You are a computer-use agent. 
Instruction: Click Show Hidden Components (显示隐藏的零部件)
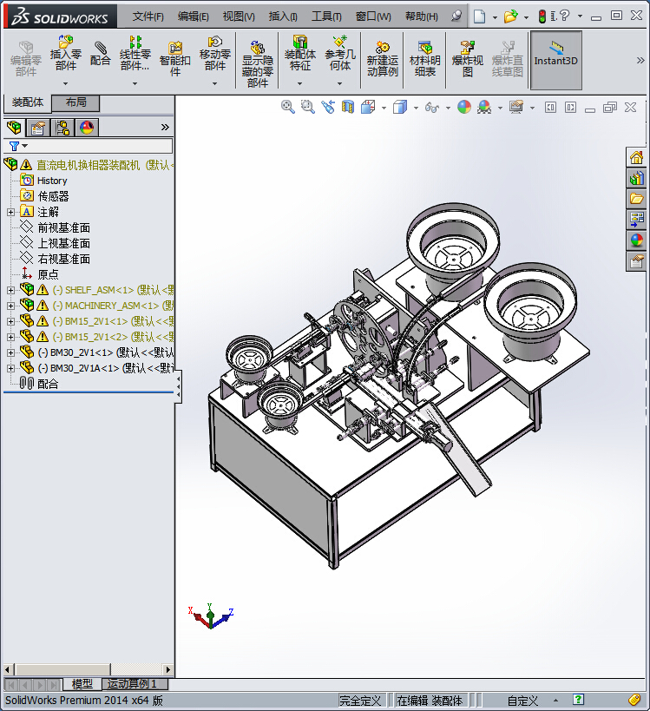pos(258,63)
